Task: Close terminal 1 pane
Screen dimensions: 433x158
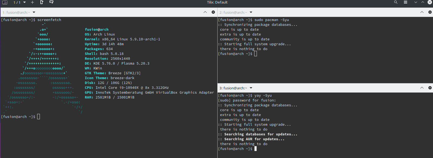Action: pyautogui.click(x=213, y=12)
